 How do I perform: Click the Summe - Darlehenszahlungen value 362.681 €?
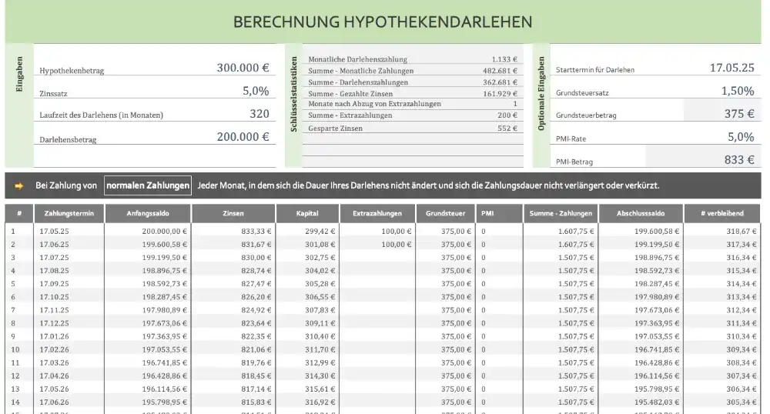[500, 82]
